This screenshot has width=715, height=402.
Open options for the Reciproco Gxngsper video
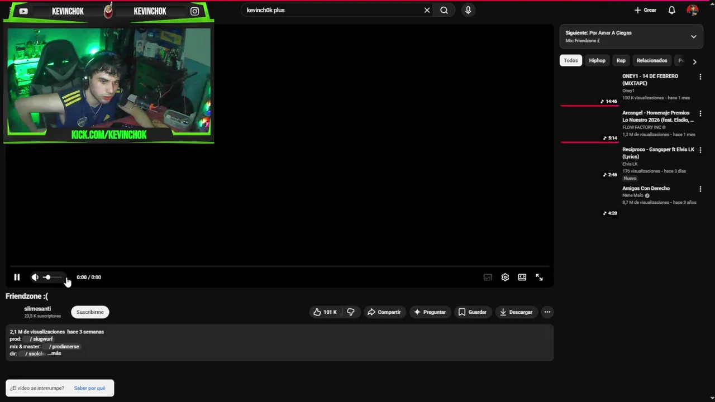pos(700,150)
